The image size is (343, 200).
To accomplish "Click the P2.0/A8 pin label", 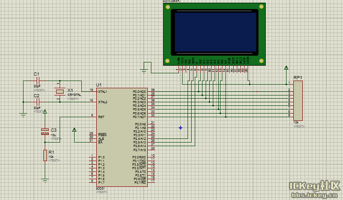I will point(141,124).
